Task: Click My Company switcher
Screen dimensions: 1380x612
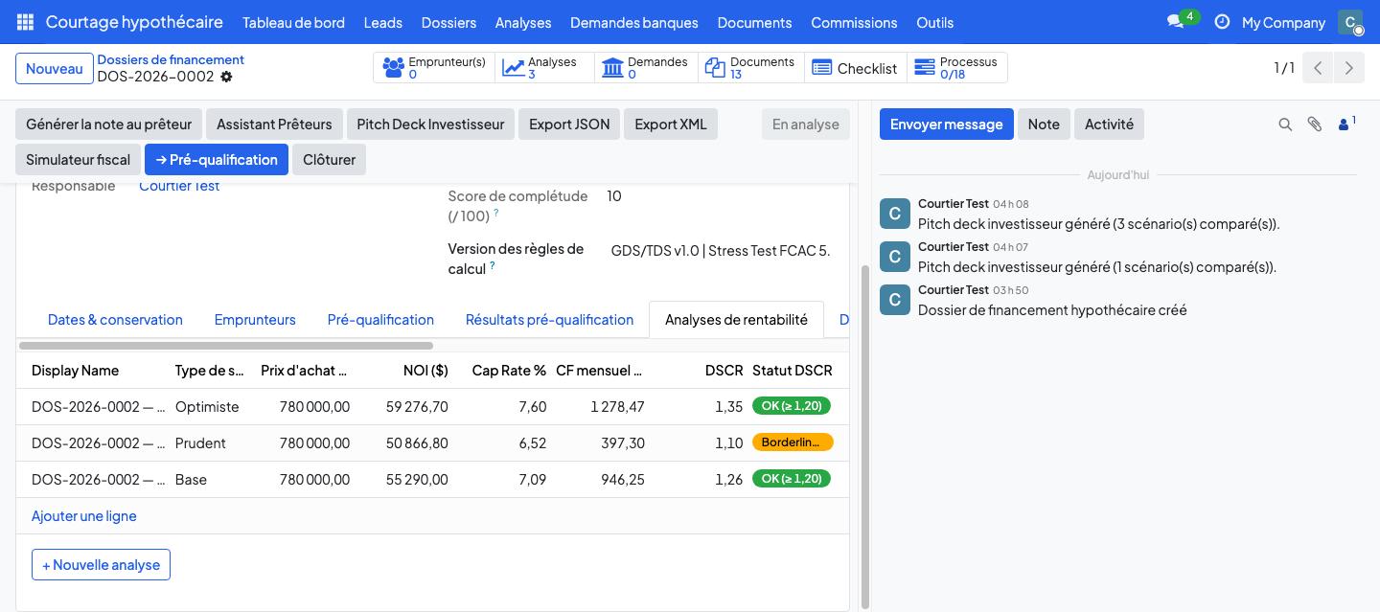Action: (1283, 22)
